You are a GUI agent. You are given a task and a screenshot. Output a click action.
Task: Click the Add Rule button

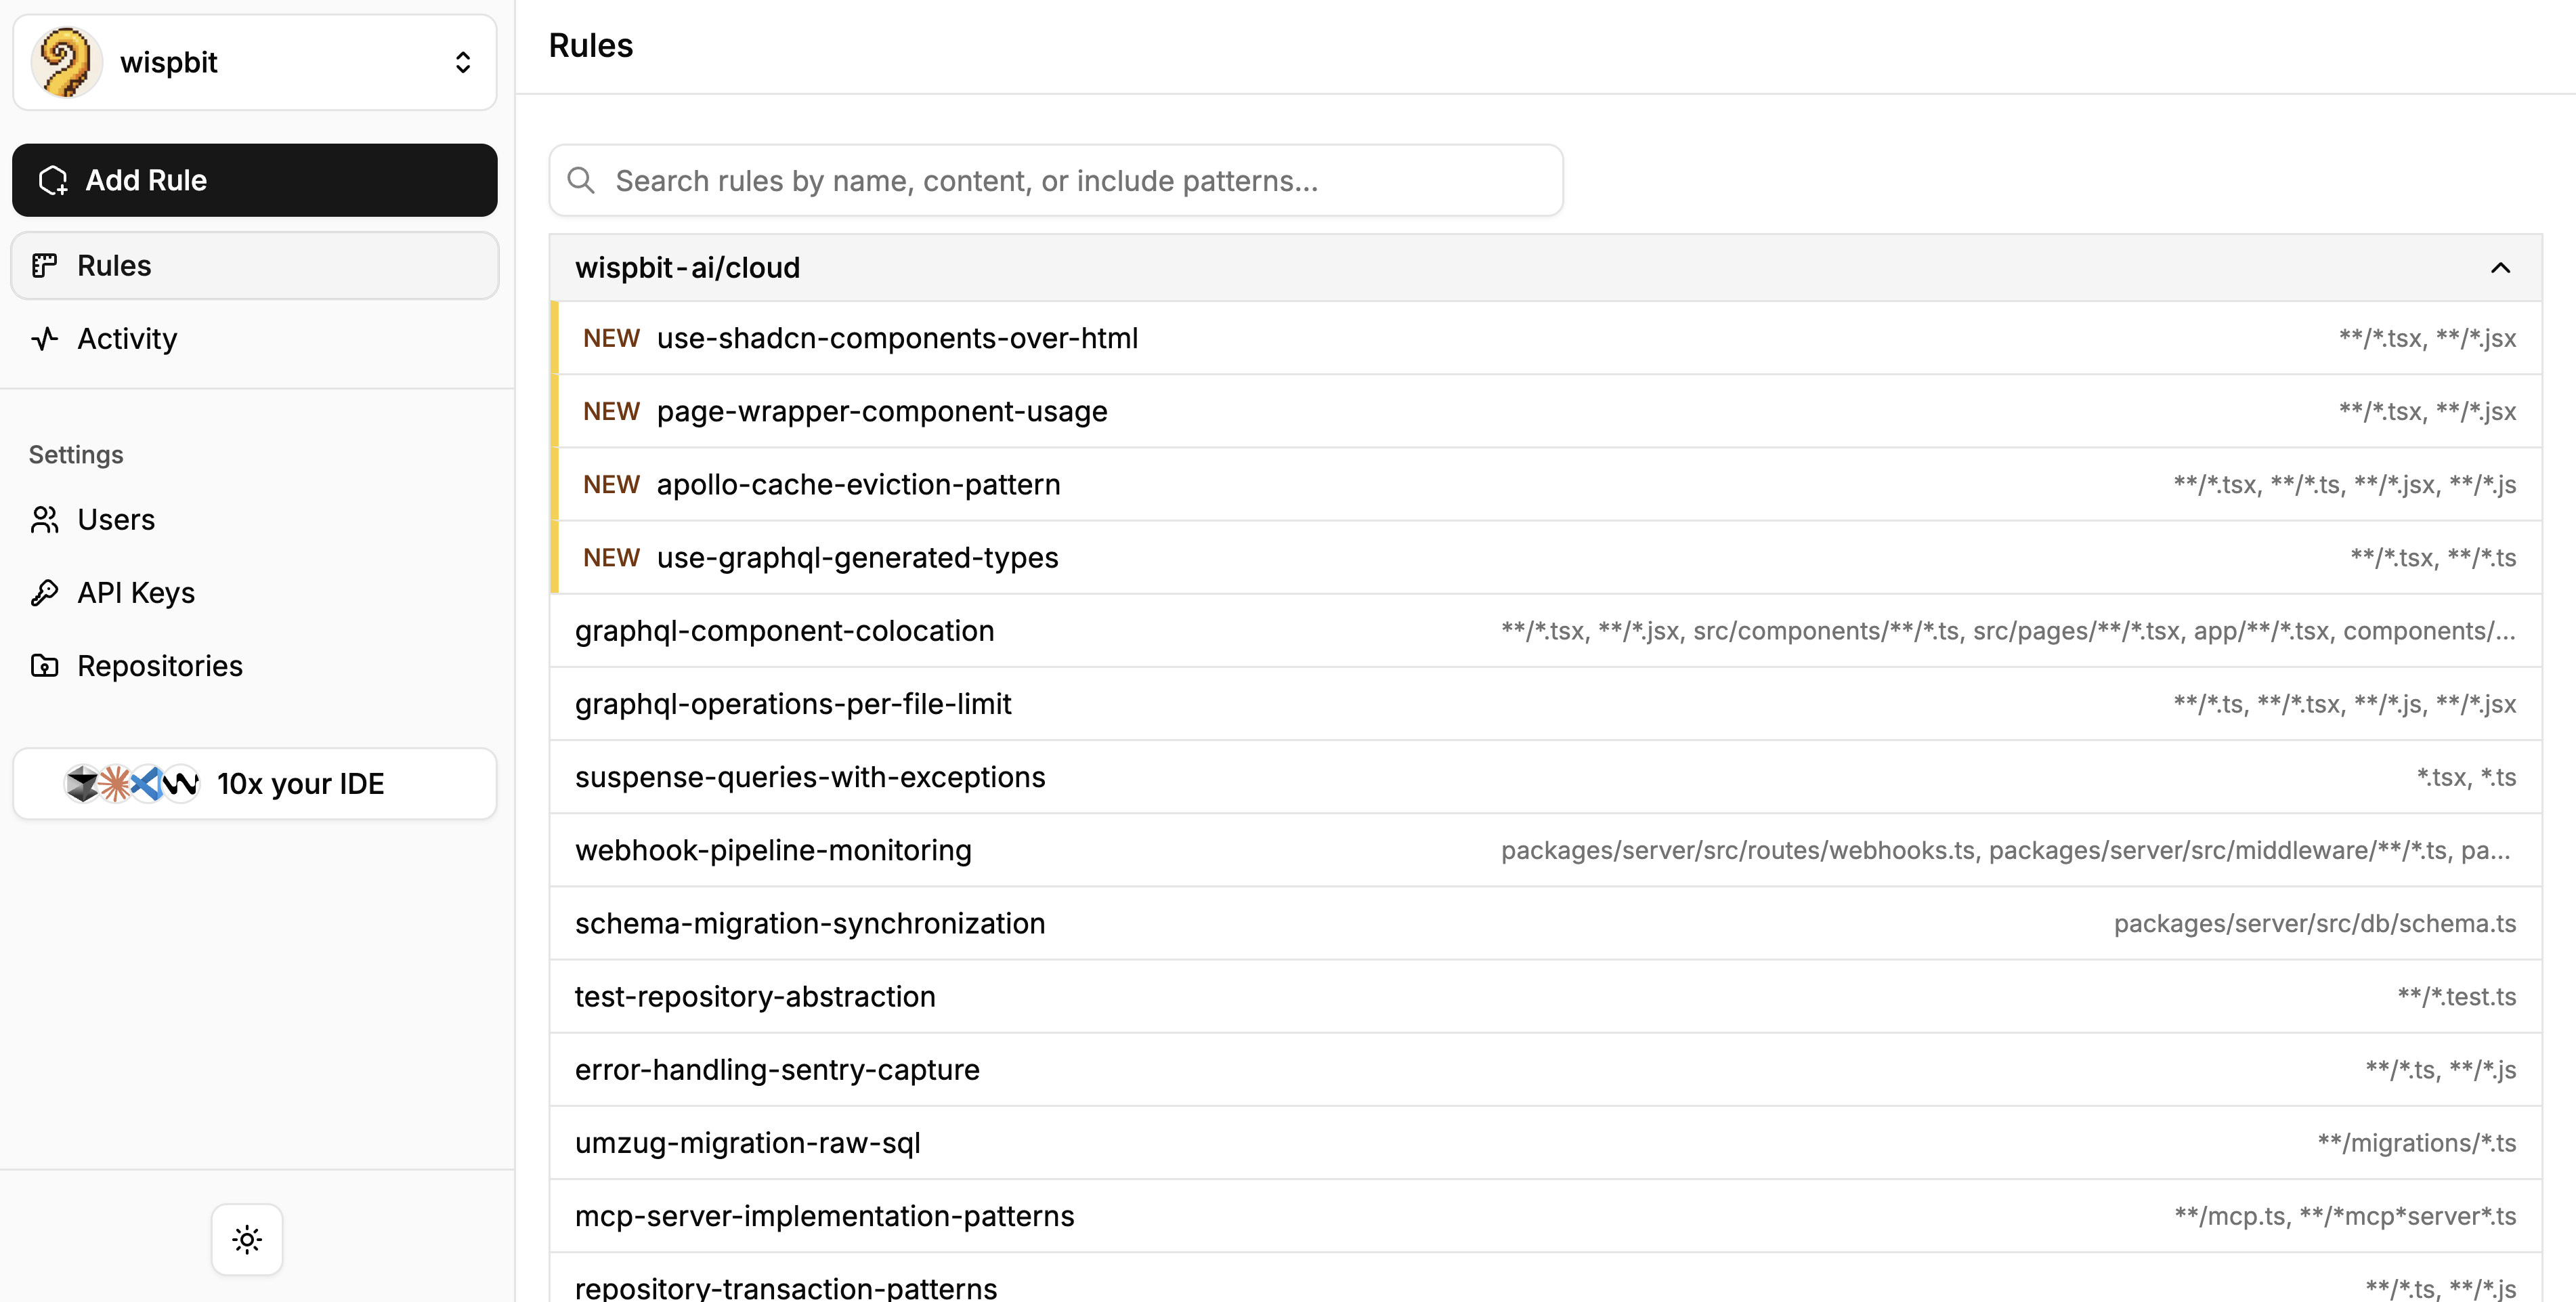pyautogui.click(x=254, y=180)
